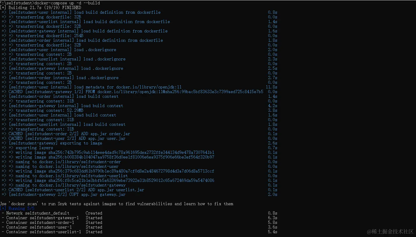Click 'Container selfstudent-user-1' row
Screen dimensions: 416x237
coord(140,227)
